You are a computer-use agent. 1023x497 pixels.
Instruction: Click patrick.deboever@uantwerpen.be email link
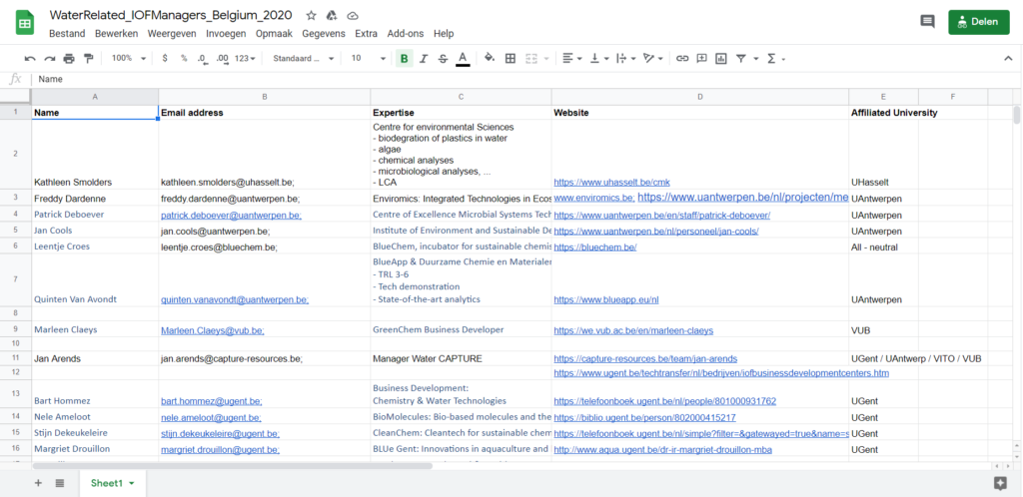coord(231,215)
